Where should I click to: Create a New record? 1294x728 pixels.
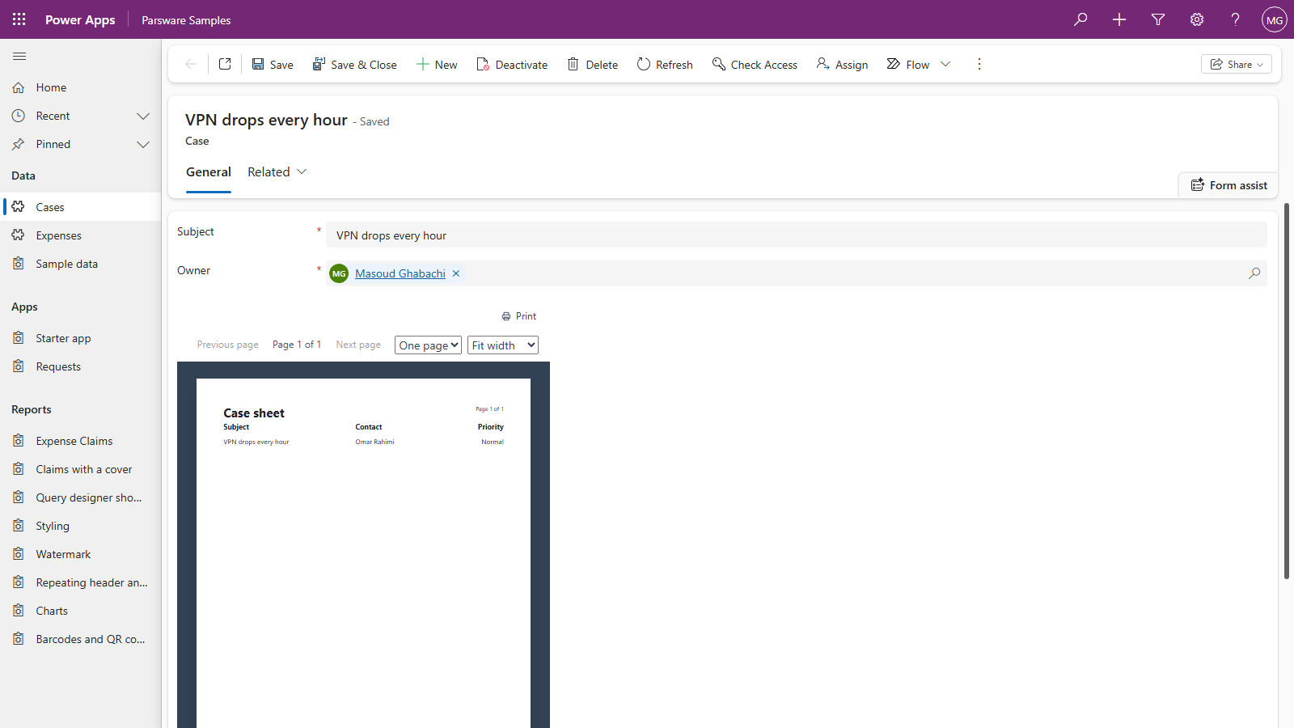[437, 64]
